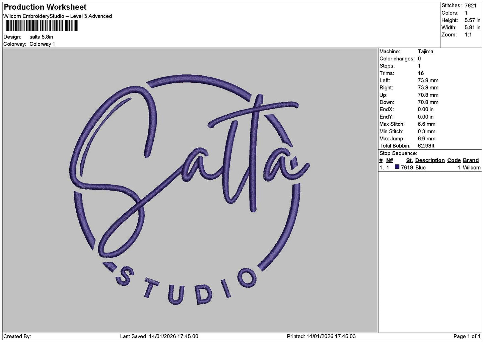Click the machine value 'Tajima'
The width and height of the screenshot is (484, 342).
(425, 52)
